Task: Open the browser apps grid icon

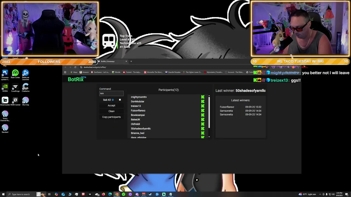Action: tap(65, 72)
